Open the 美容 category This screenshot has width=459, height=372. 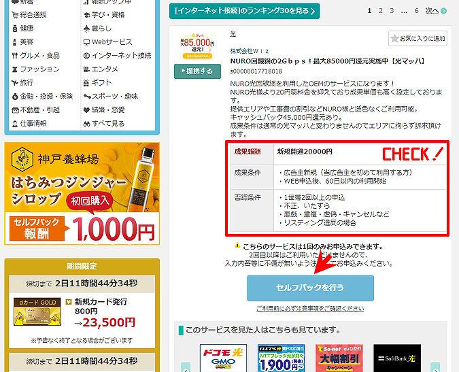[27, 42]
